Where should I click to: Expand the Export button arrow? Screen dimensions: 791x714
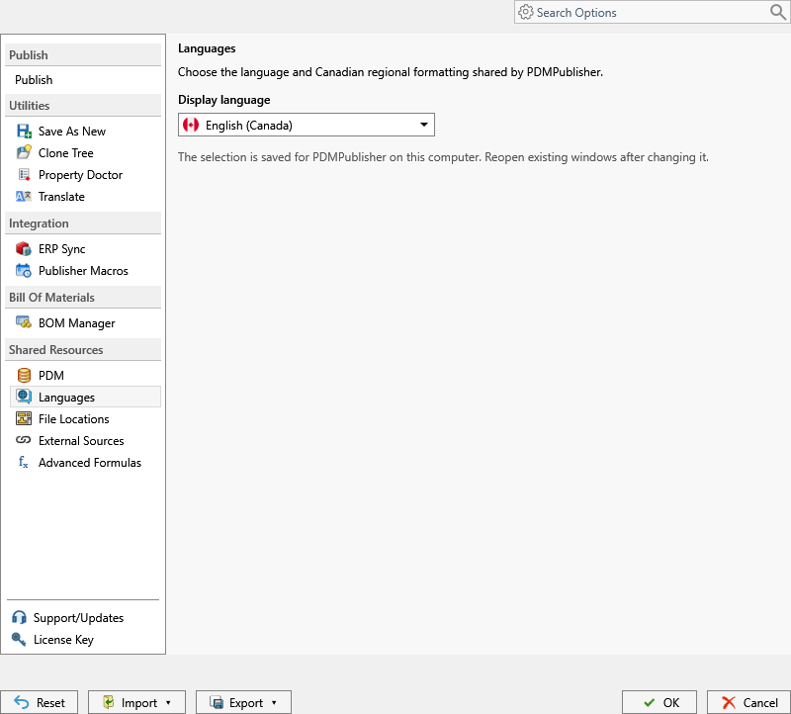(274, 702)
